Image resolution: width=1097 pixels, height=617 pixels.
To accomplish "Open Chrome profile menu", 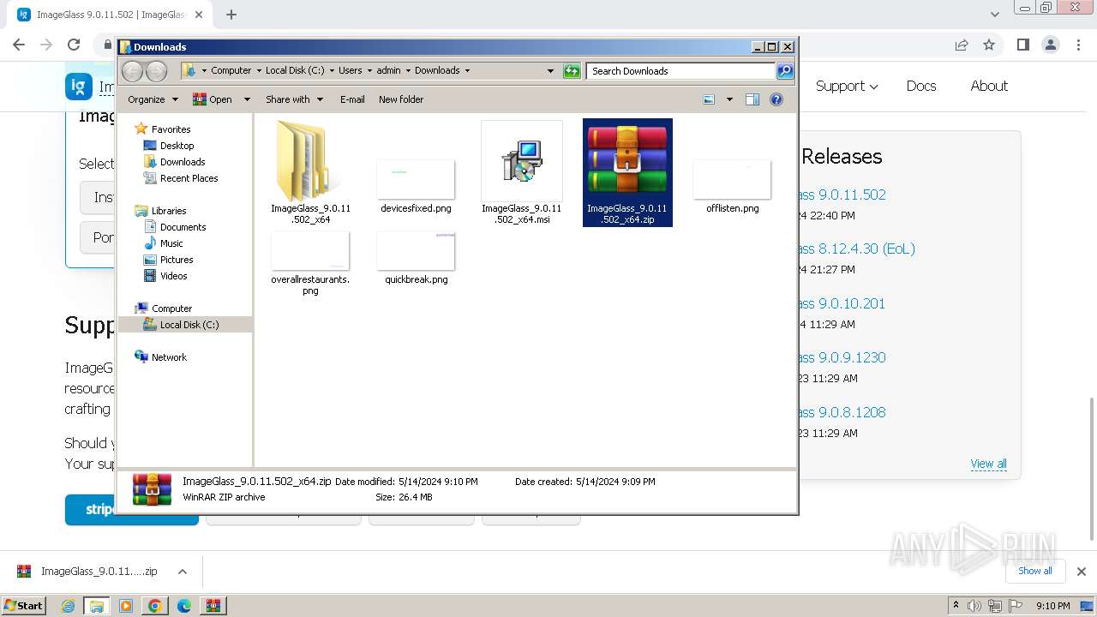I will [1051, 45].
